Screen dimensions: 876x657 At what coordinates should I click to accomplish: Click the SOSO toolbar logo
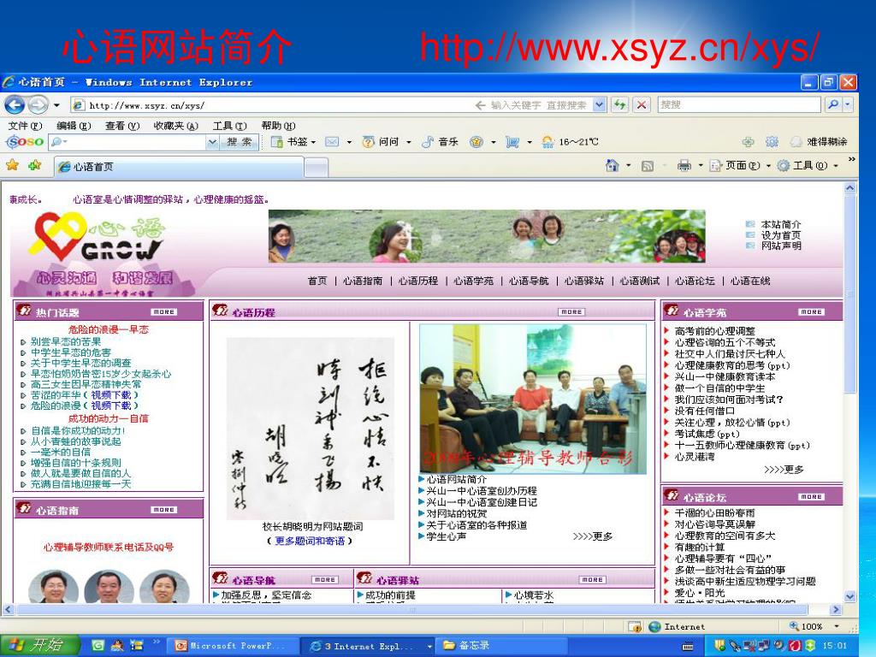(25, 142)
